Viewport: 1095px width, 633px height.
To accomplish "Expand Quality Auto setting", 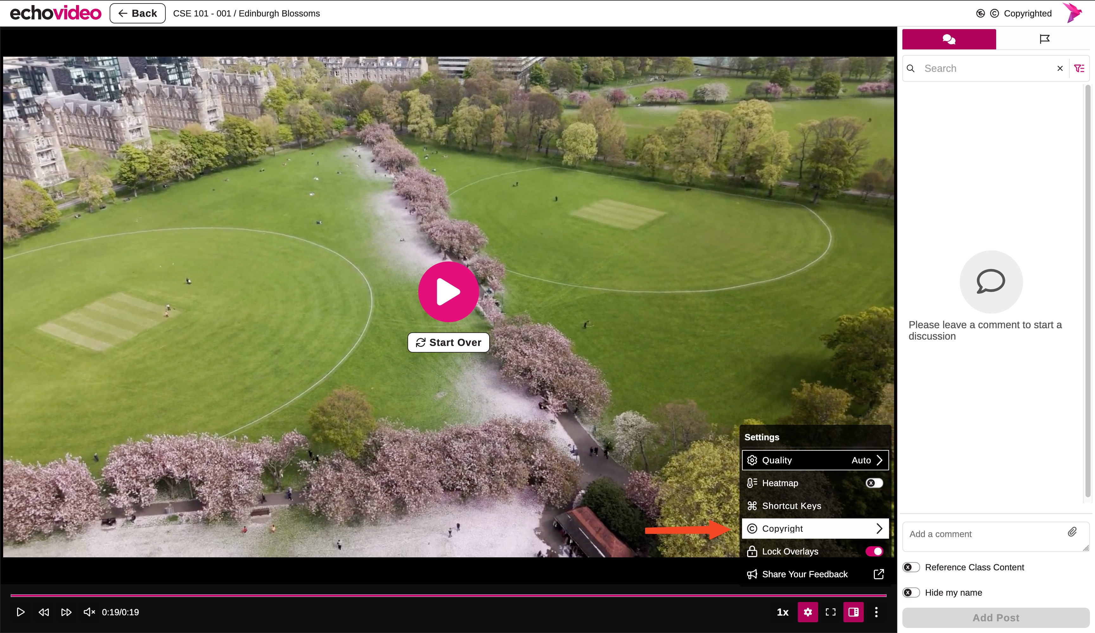I will 815,460.
